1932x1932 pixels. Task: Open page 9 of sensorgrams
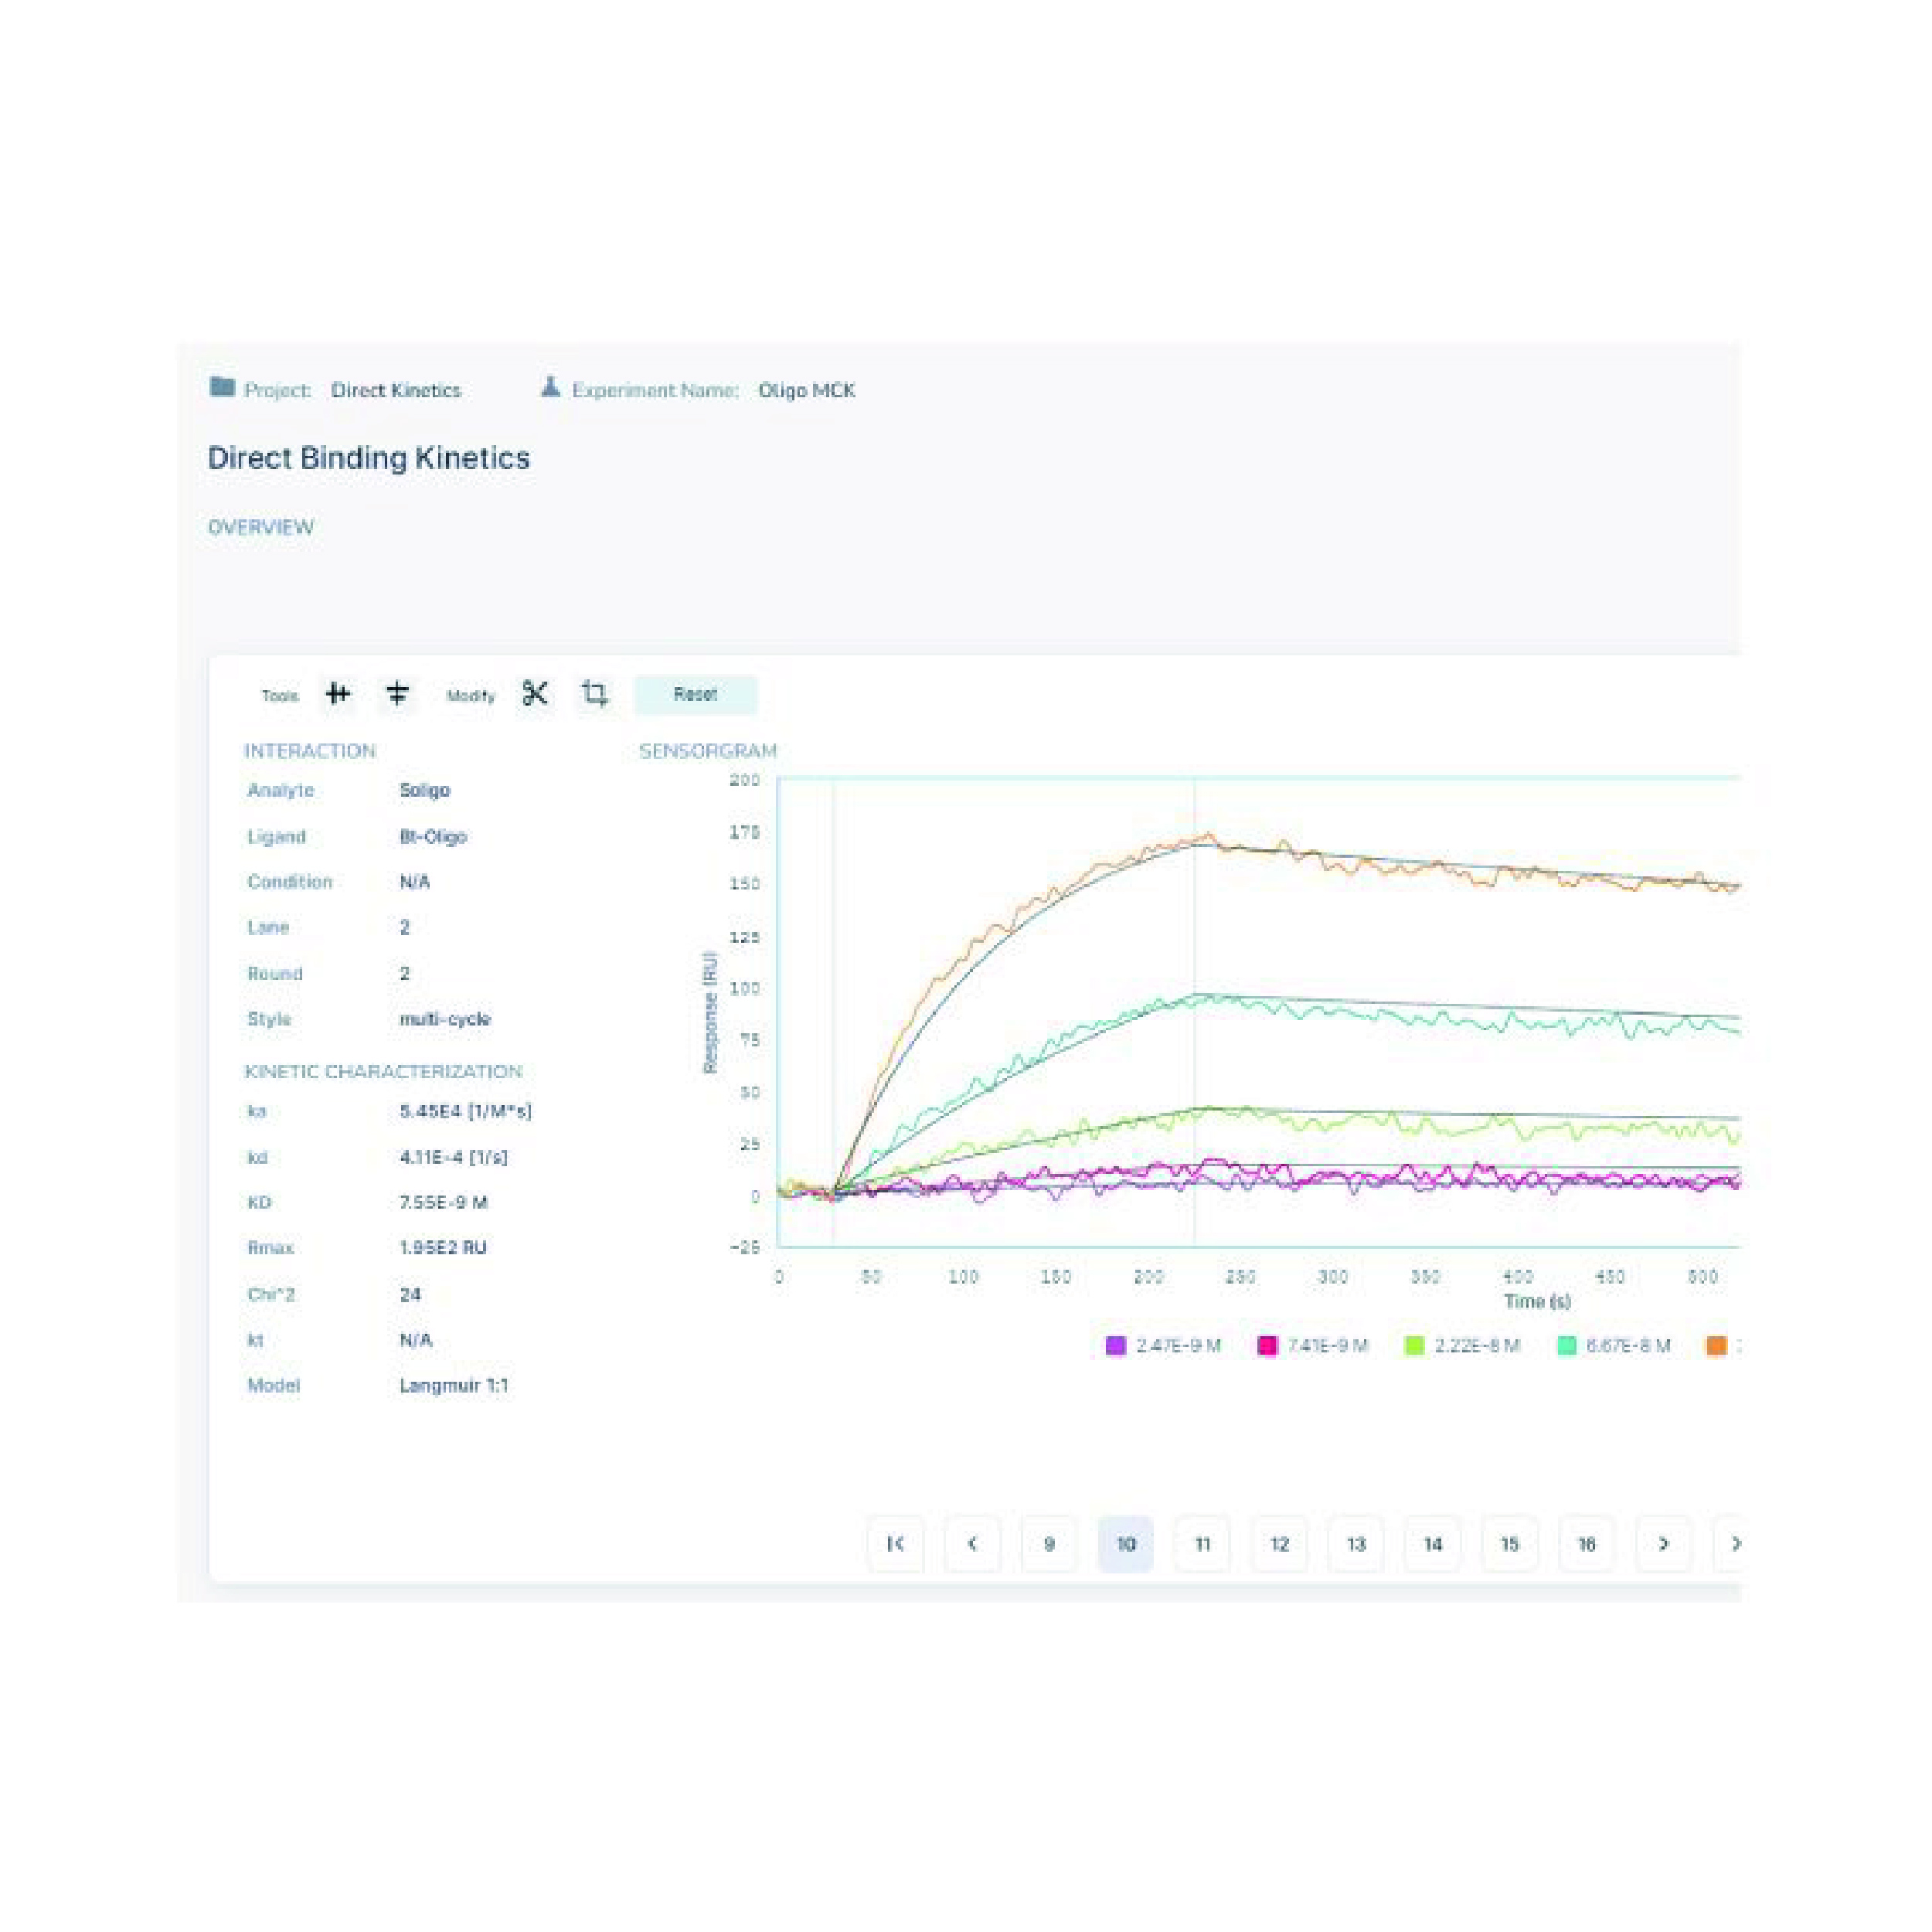tap(1049, 1544)
